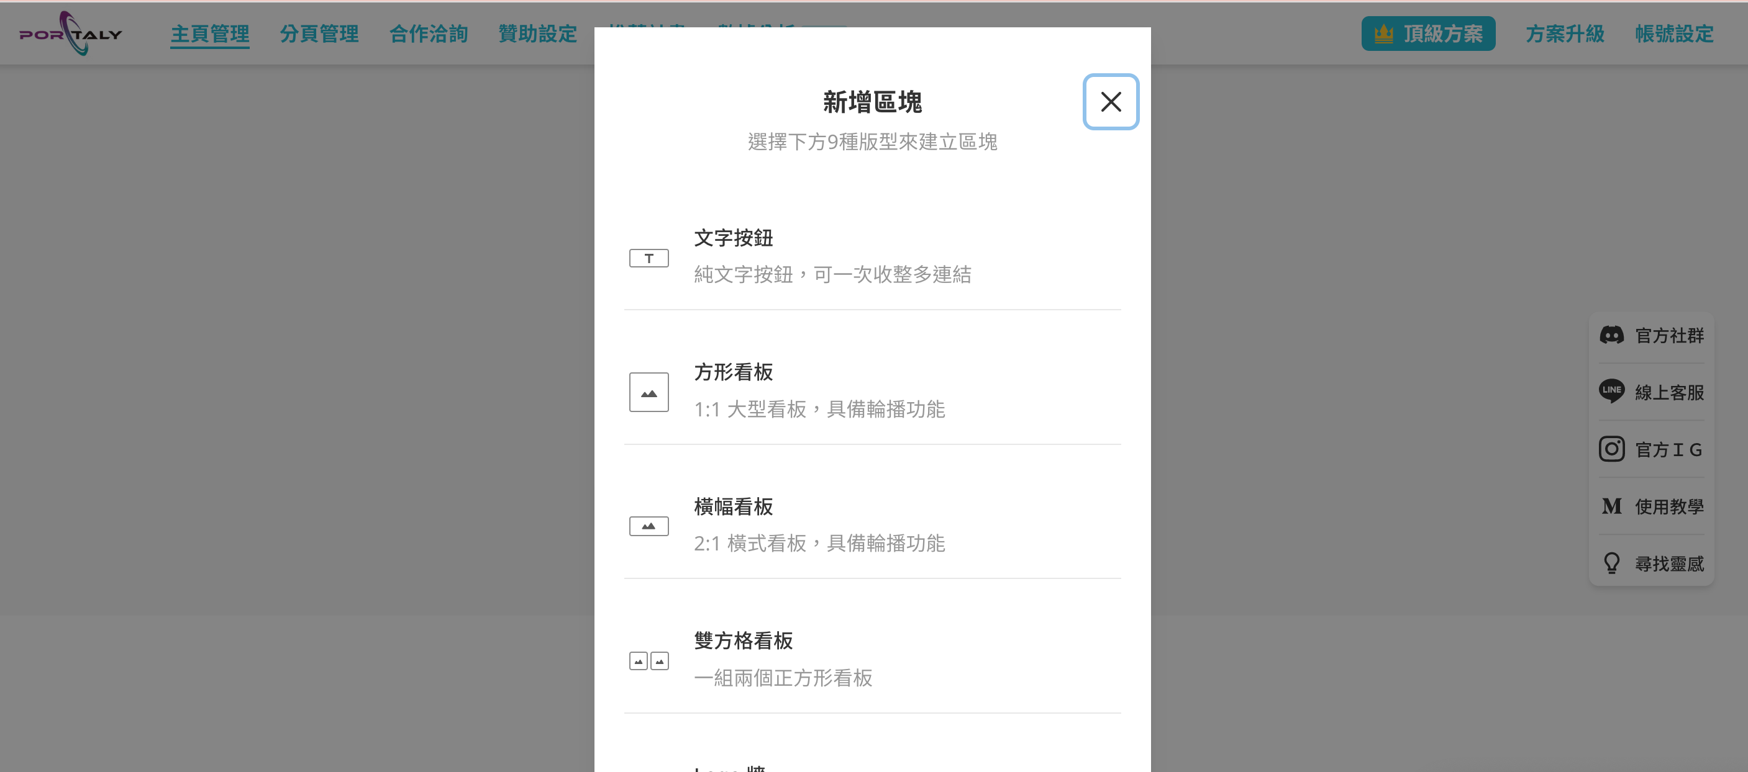This screenshot has width=1748, height=772.
Task: Click the lightbulb inspiration icon
Action: point(1611,563)
